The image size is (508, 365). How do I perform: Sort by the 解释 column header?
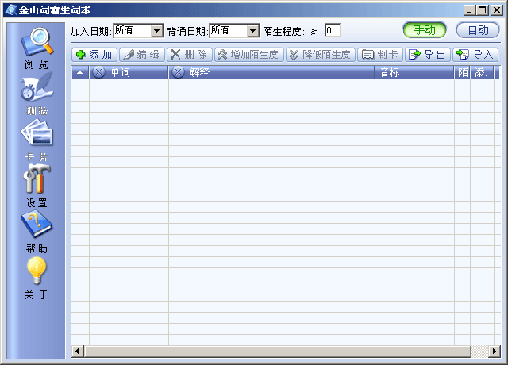271,72
